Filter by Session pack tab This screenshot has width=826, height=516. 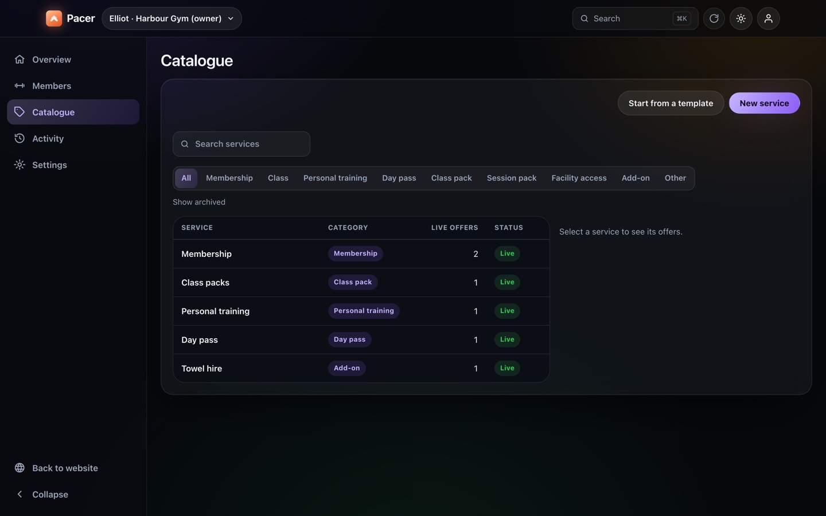[x=512, y=178]
